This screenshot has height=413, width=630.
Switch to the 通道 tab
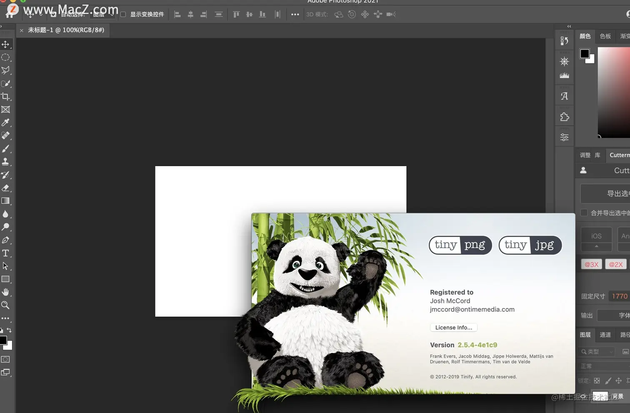tap(605, 335)
